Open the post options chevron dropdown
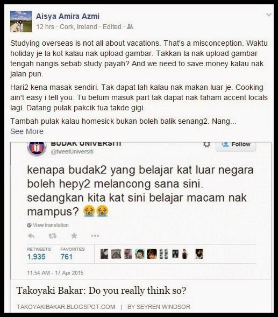Viewport: 278px width, 317px height. 268,15
